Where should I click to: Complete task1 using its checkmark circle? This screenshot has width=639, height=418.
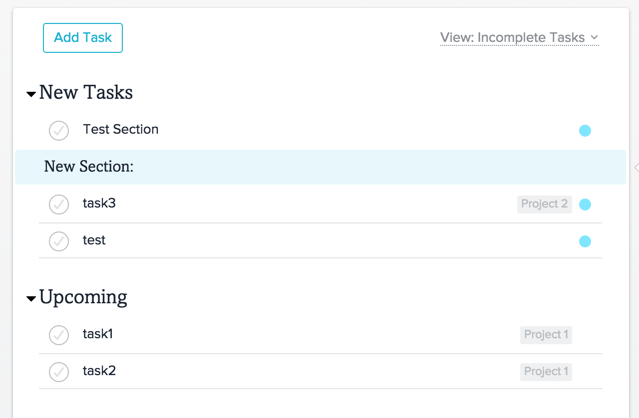coord(59,335)
